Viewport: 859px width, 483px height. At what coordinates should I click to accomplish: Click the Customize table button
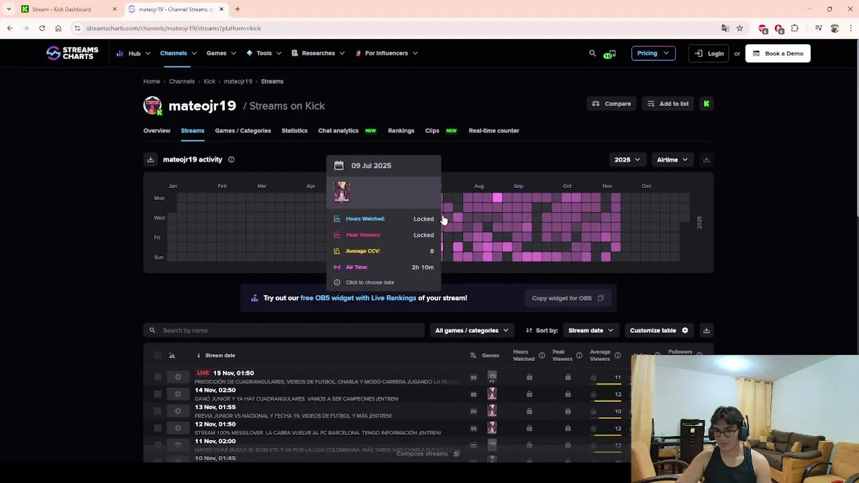[x=659, y=330]
